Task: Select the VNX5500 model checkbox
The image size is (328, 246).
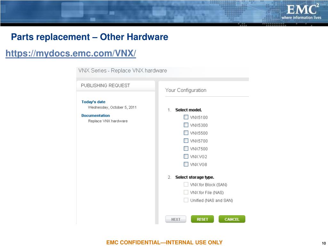Action: click(186, 133)
